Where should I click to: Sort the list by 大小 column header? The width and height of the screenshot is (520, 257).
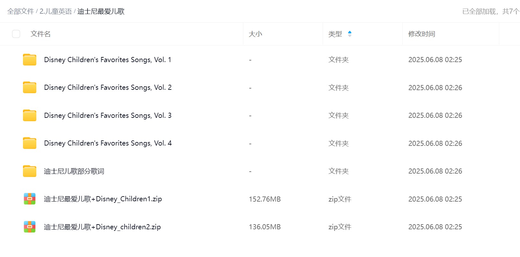(255, 34)
